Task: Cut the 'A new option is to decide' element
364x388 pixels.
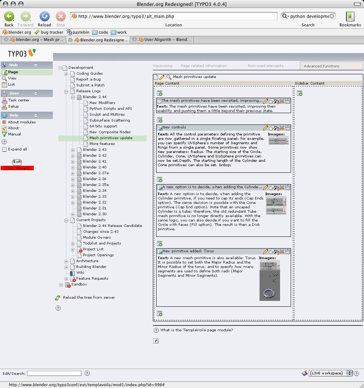Action: click(x=282, y=187)
